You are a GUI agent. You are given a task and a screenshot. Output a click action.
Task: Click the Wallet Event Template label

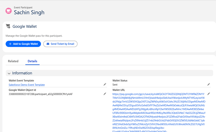21,81
